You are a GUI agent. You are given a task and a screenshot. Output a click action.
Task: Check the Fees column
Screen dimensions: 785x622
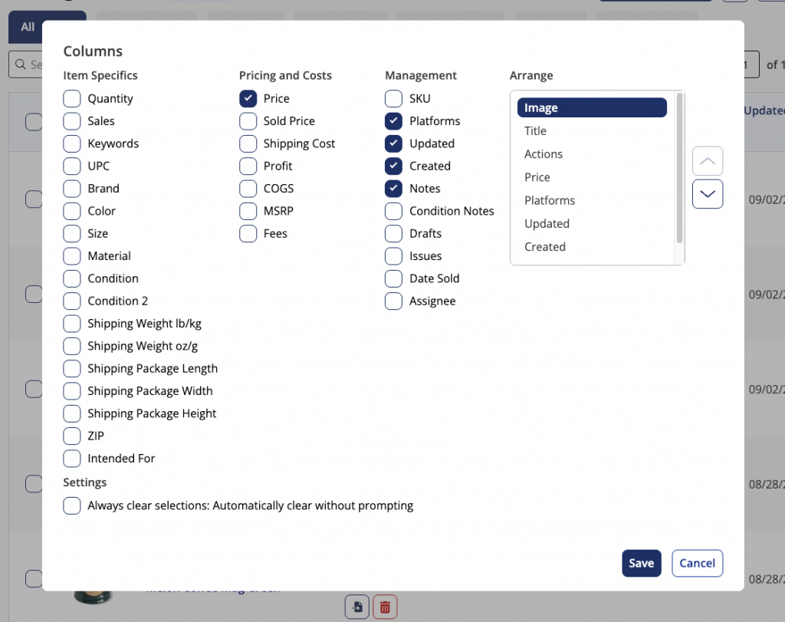tap(248, 233)
